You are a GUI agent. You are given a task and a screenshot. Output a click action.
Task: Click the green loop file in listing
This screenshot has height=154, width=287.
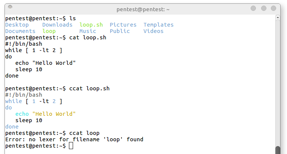click(49, 31)
